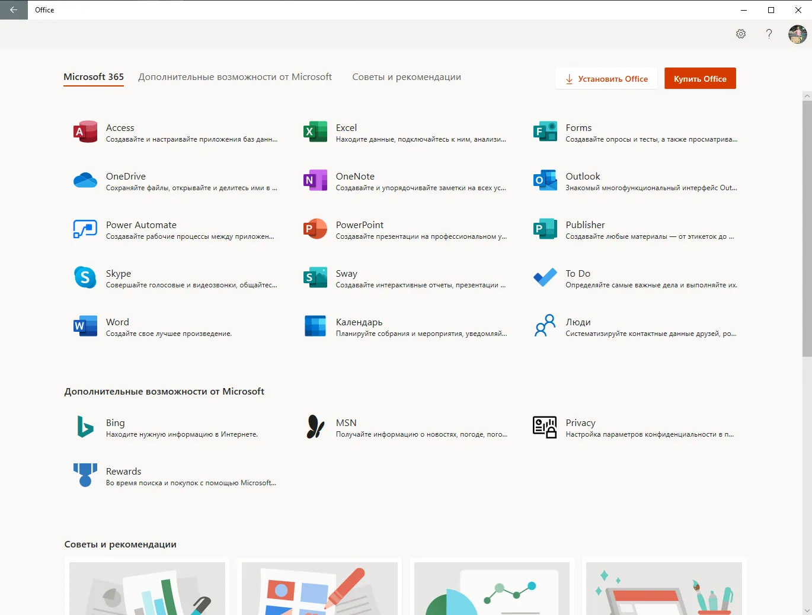Click the PowerPoint name
Screen dimensions: 812x615
tap(360, 225)
